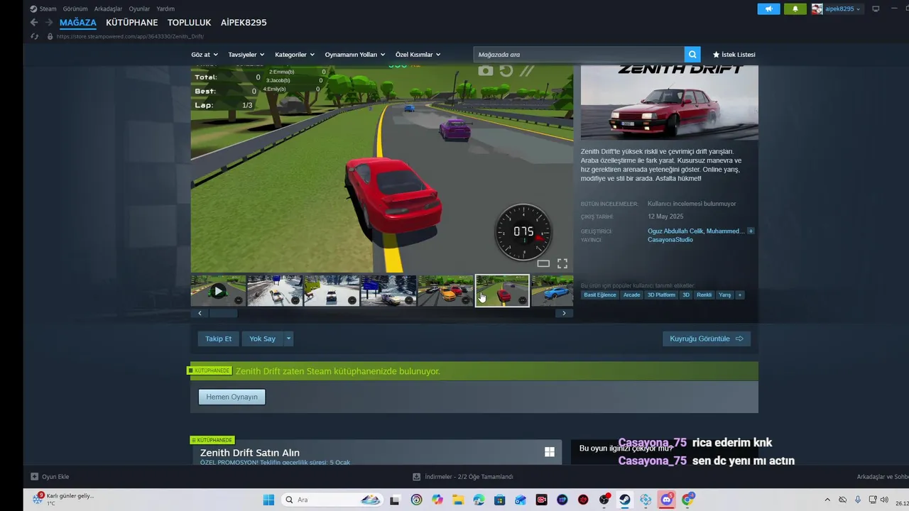Switch to the TOPLULUK tab
Screen dimensions: 909x511
tap(190, 23)
